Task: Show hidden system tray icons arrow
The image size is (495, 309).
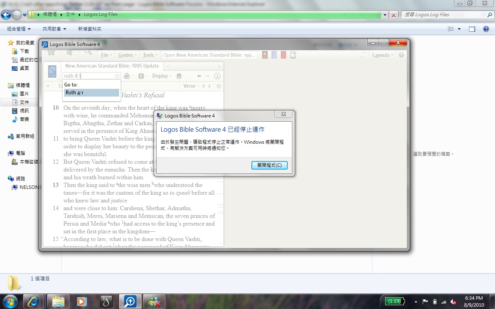Action: point(416,302)
